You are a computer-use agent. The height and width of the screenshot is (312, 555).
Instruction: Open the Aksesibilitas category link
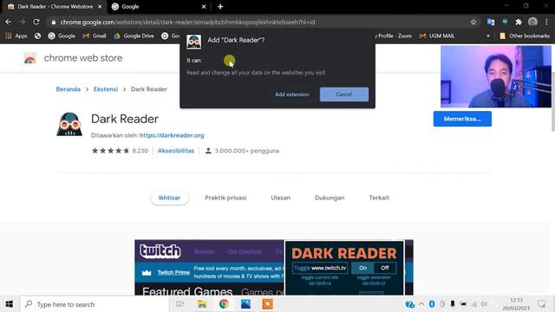[x=176, y=151]
